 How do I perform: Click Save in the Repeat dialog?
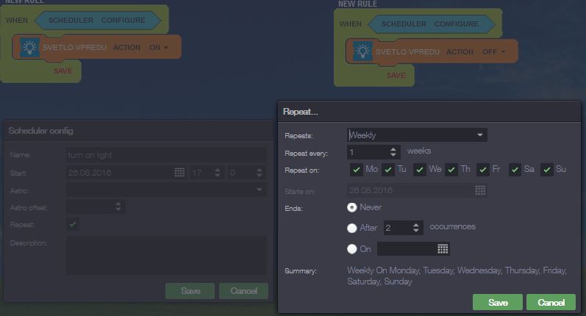(497, 303)
